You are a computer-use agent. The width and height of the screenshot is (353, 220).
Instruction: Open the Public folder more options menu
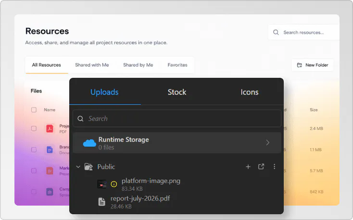pyautogui.click(x=274, y=167)
